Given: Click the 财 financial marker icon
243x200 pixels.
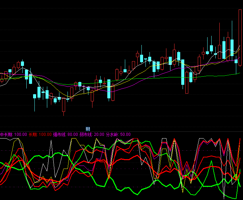Looking at the screenshot, I should (88, 129).
